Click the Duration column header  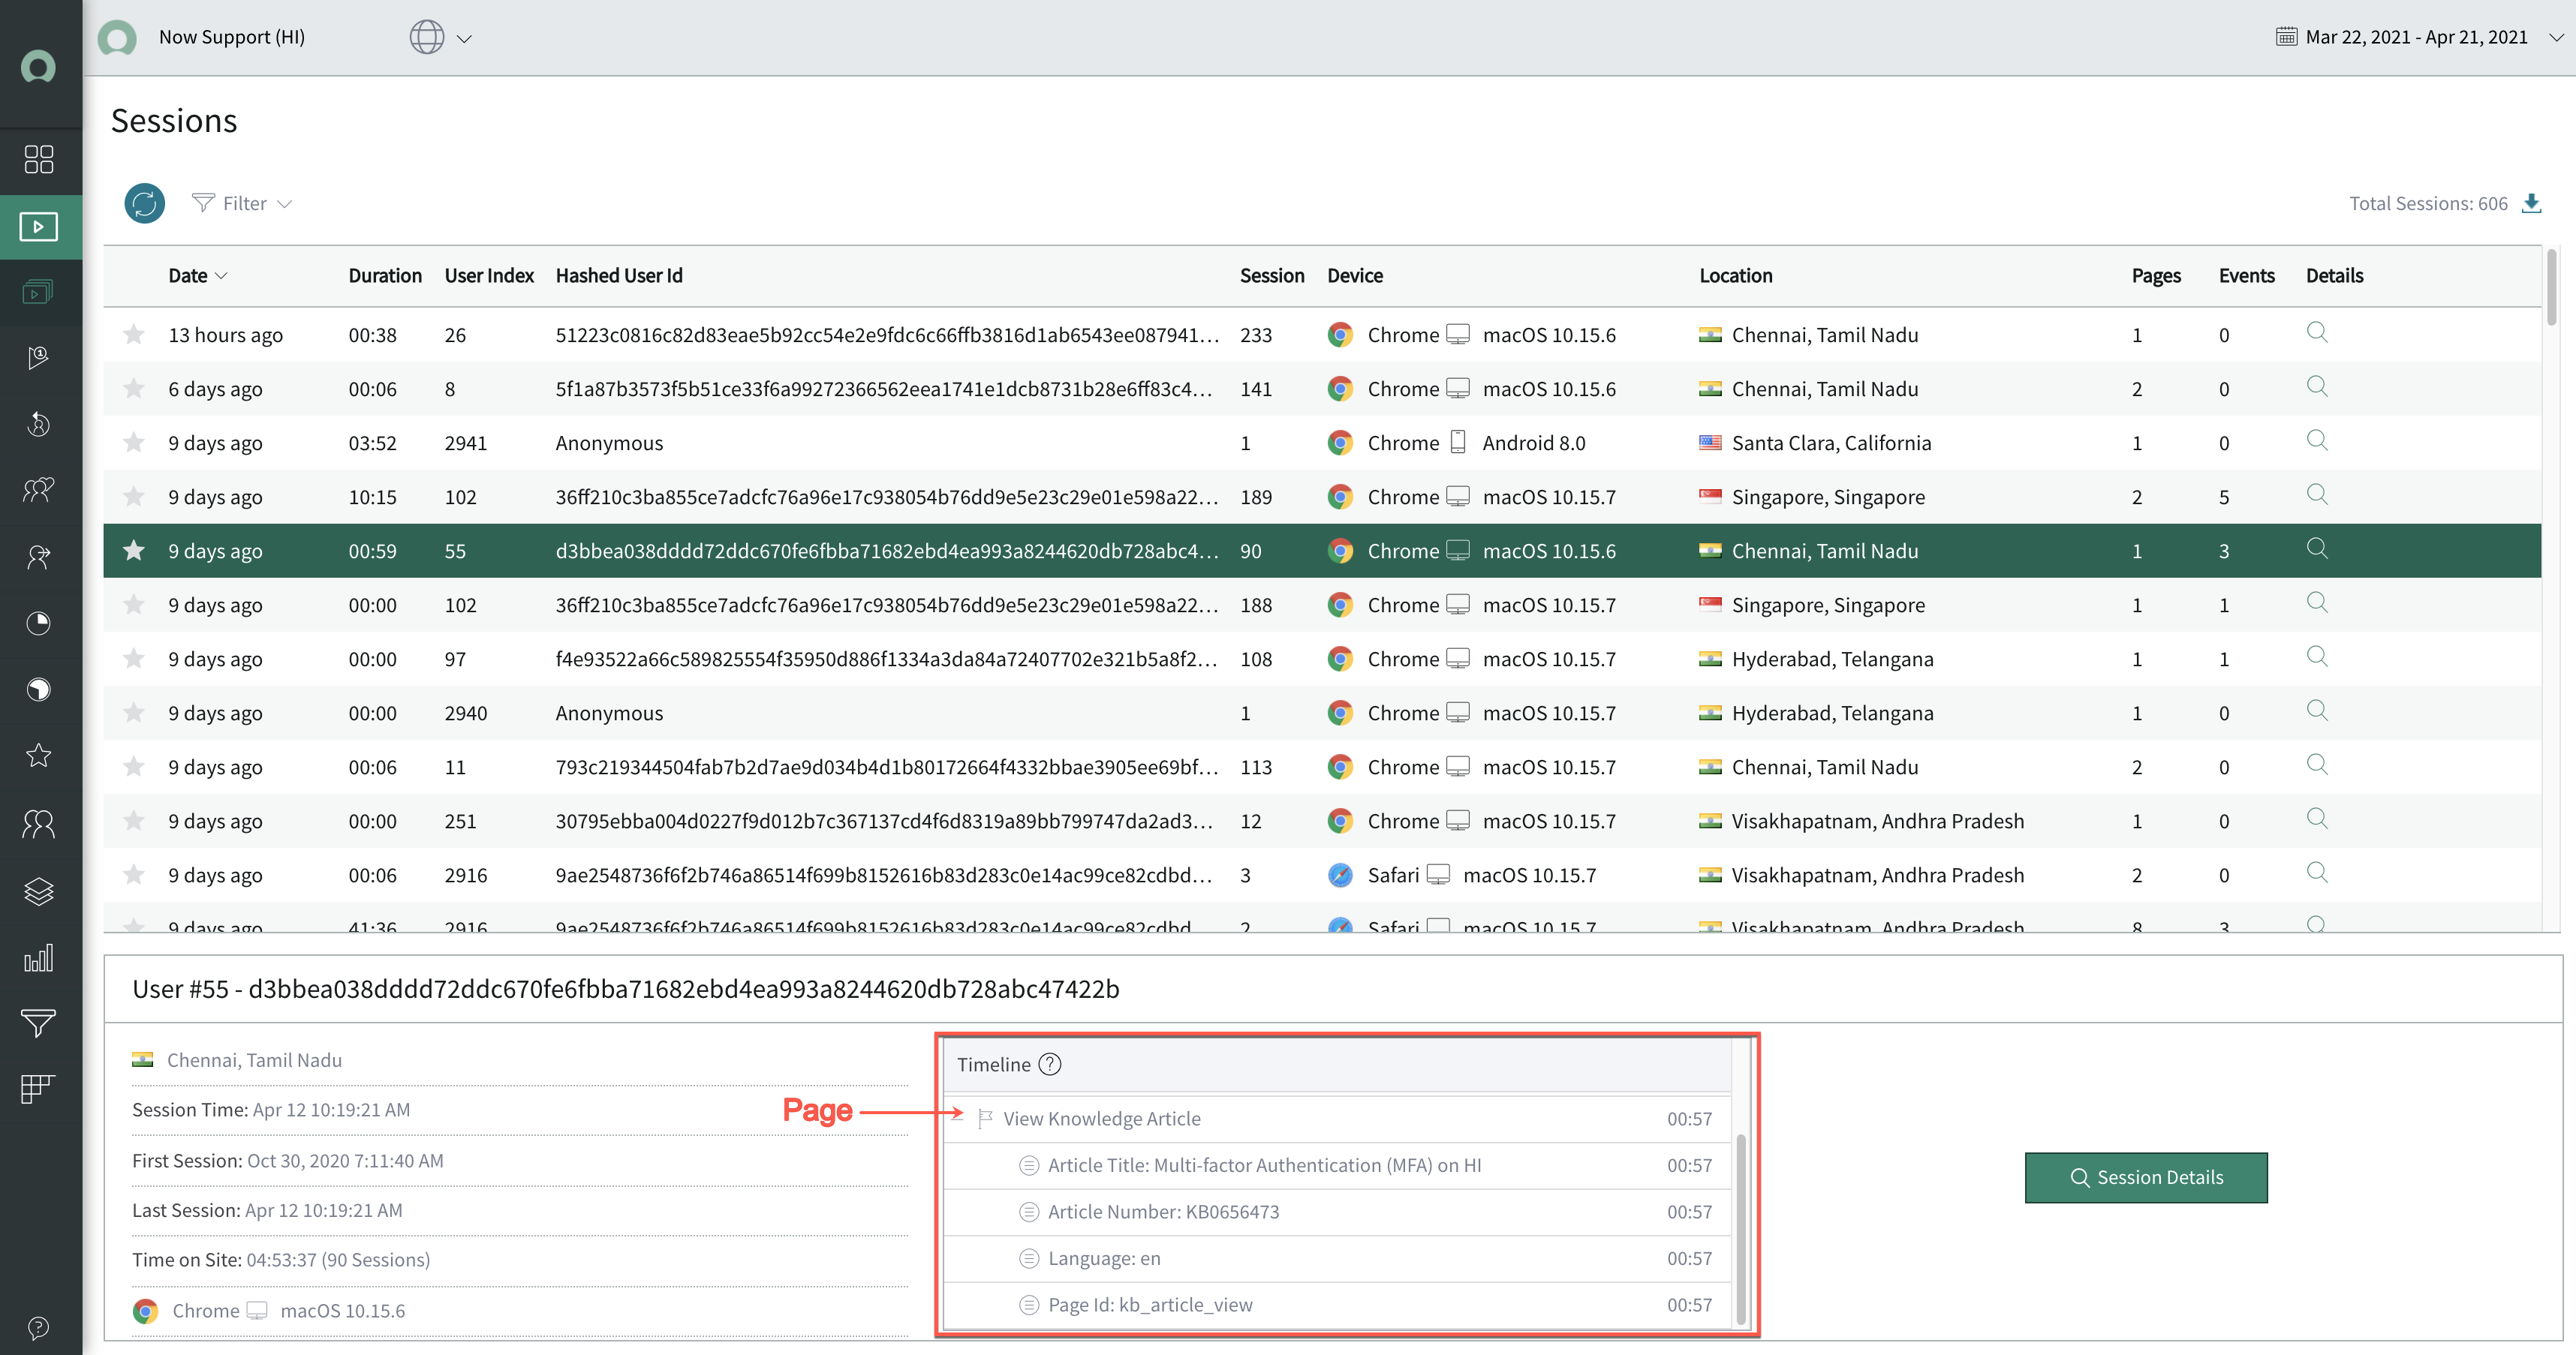(385, 276)
